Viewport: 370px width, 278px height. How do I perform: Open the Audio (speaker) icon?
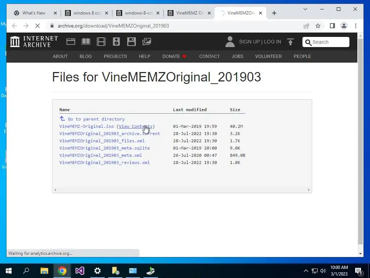pyautogui.click(x=116, y=42)
